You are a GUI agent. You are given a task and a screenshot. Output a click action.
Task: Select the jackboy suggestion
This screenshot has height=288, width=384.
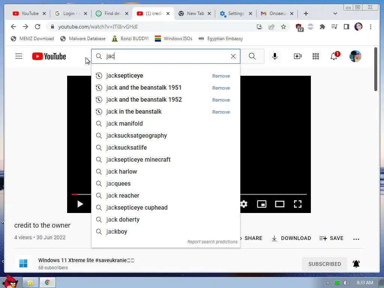(166, 232)
